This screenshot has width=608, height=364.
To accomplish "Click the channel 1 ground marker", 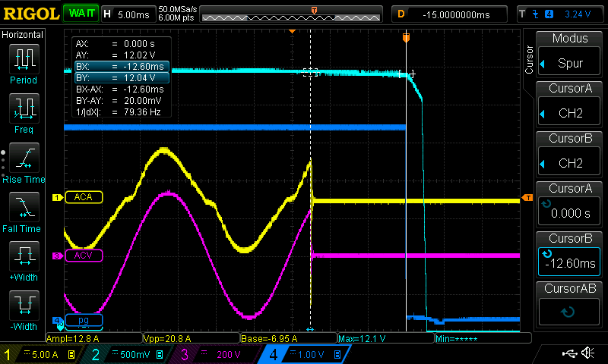I will (x=58, y=197).
